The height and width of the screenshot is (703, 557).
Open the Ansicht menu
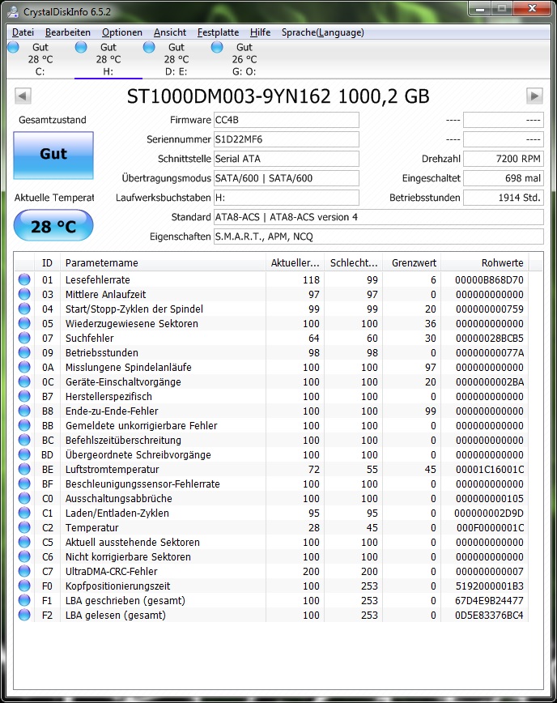click(x=170, y=32)
